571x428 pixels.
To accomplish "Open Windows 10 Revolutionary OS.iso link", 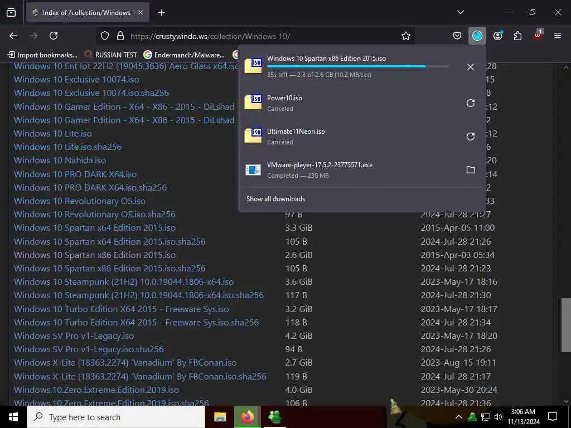I will pyautogui.click(x=80, y=201).
